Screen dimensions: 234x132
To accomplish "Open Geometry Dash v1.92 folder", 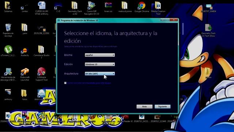I will (x=75, y=6).
